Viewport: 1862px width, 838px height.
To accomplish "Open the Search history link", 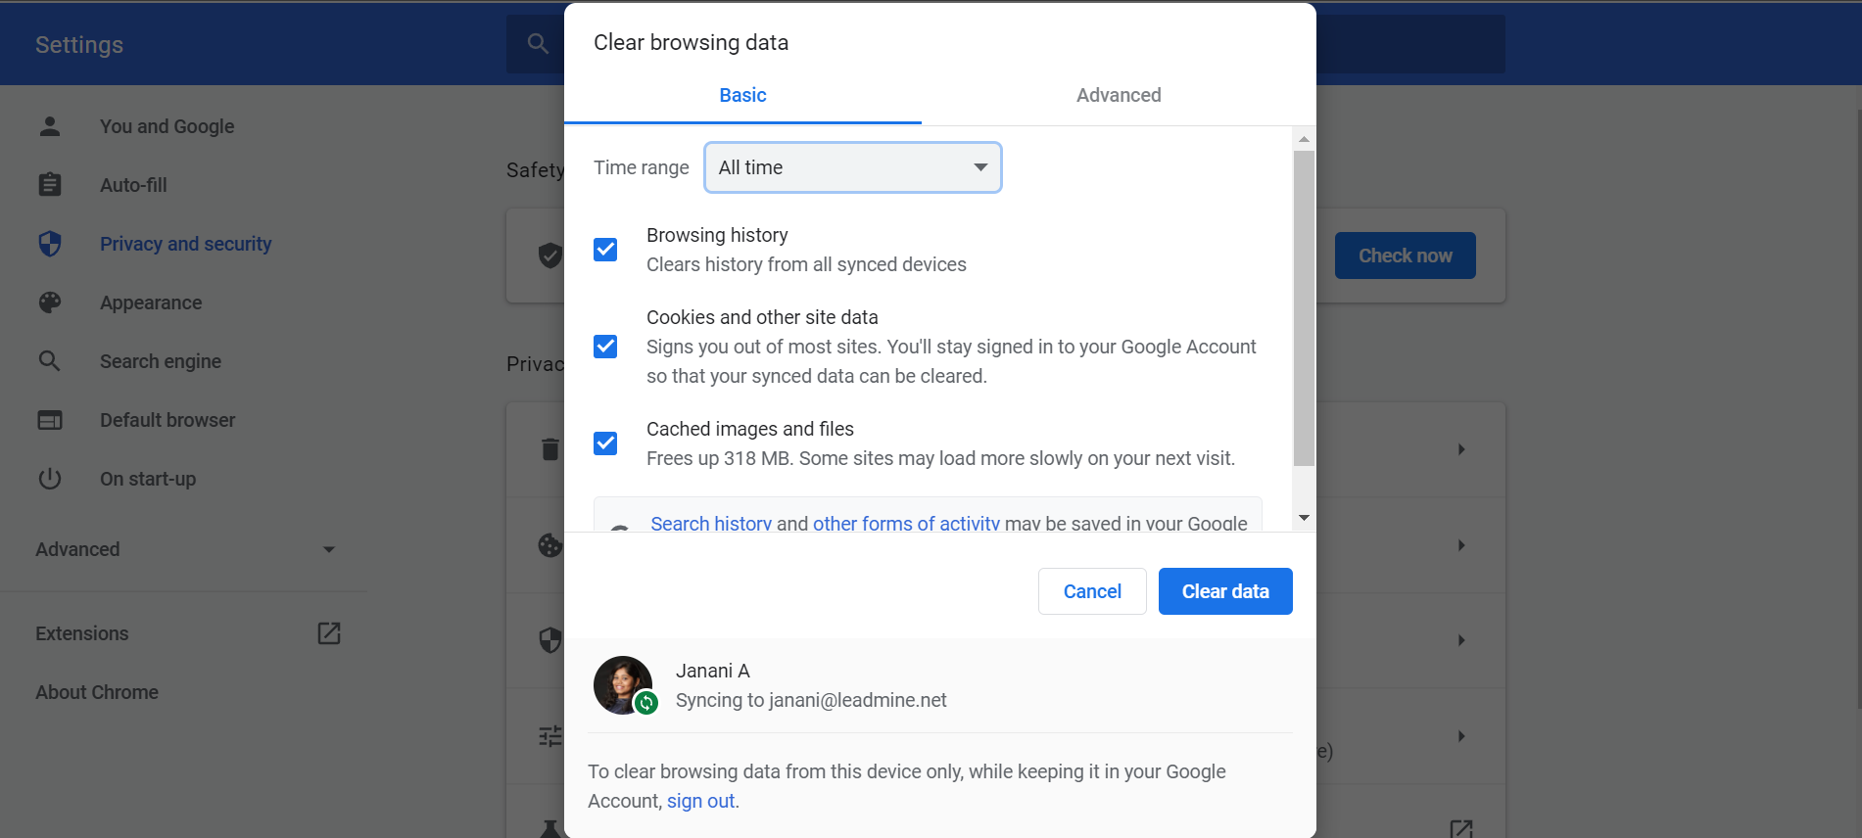I will click(711, 524).
